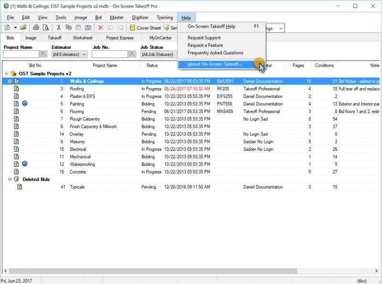382x284 pixels.
Task: Click the application icon in title bar
Action: [6, 6]
